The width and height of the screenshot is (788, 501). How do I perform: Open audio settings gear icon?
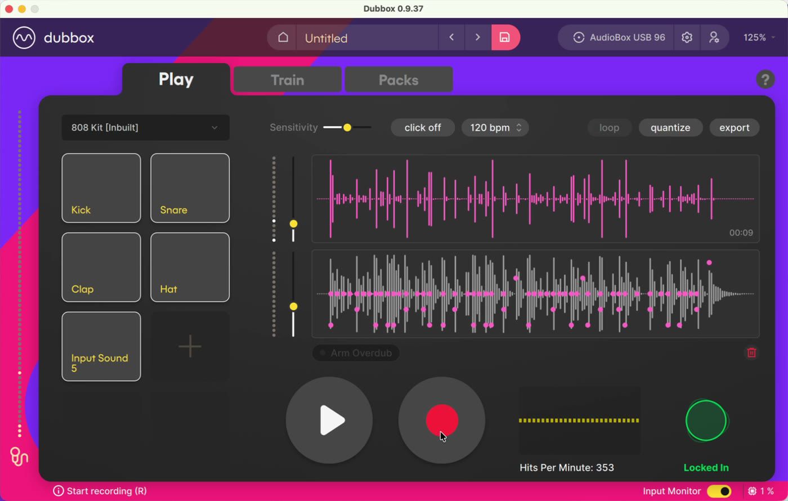(x=687, y=37)
